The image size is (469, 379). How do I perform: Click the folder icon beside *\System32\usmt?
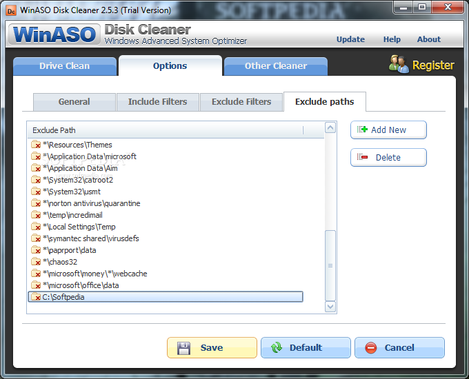click(36, 192)
